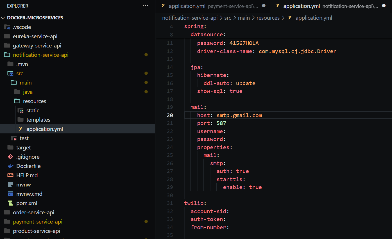The width and height of the screenshot is (392, 239).
Task: Open Explorer more actions ellipsis
Action: click(145, 6)
